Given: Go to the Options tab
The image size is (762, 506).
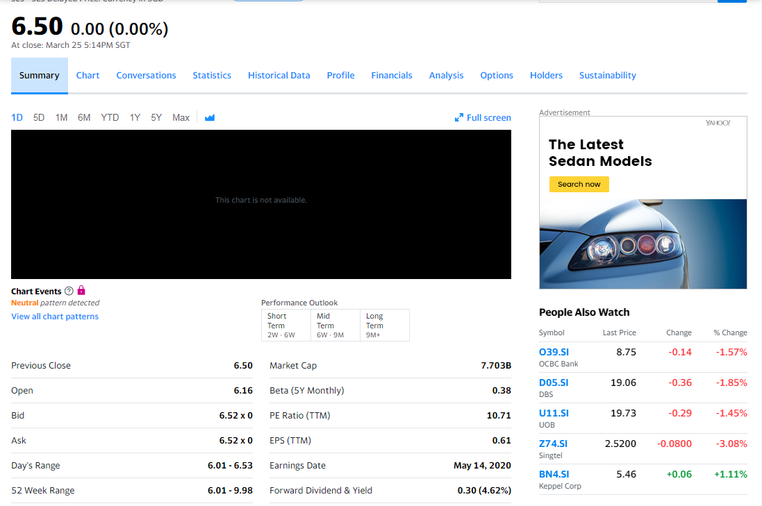Looking at the screenshot, I should [x=497, y=75].
